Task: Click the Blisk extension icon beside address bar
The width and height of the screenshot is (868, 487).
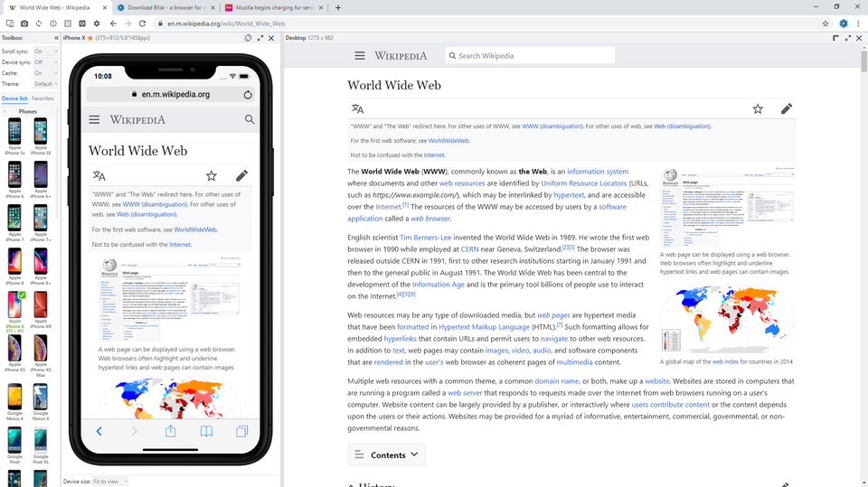Action: (x=843, y=23)
